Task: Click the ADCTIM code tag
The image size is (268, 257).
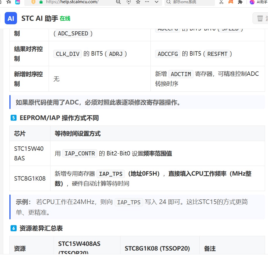Action: click(181, 74)
